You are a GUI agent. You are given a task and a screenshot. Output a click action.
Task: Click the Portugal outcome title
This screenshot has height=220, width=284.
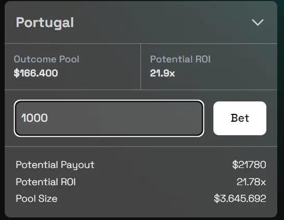(45, 23)
